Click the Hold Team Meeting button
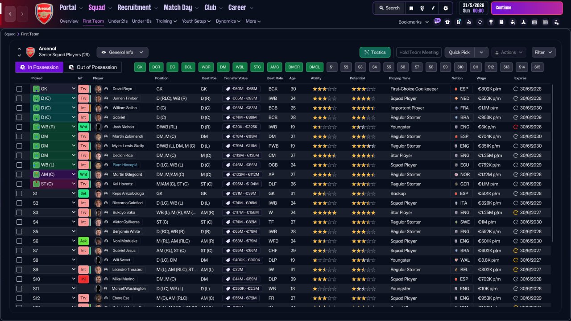Image resolution: width=571 pixels, height=321 pixels. coord(419,52)
